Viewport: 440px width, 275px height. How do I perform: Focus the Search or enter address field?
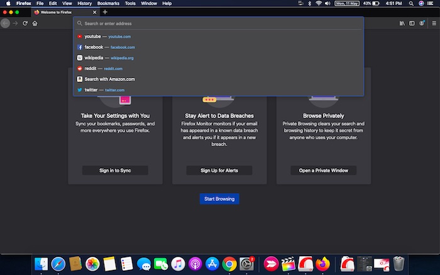click(218, 24)
